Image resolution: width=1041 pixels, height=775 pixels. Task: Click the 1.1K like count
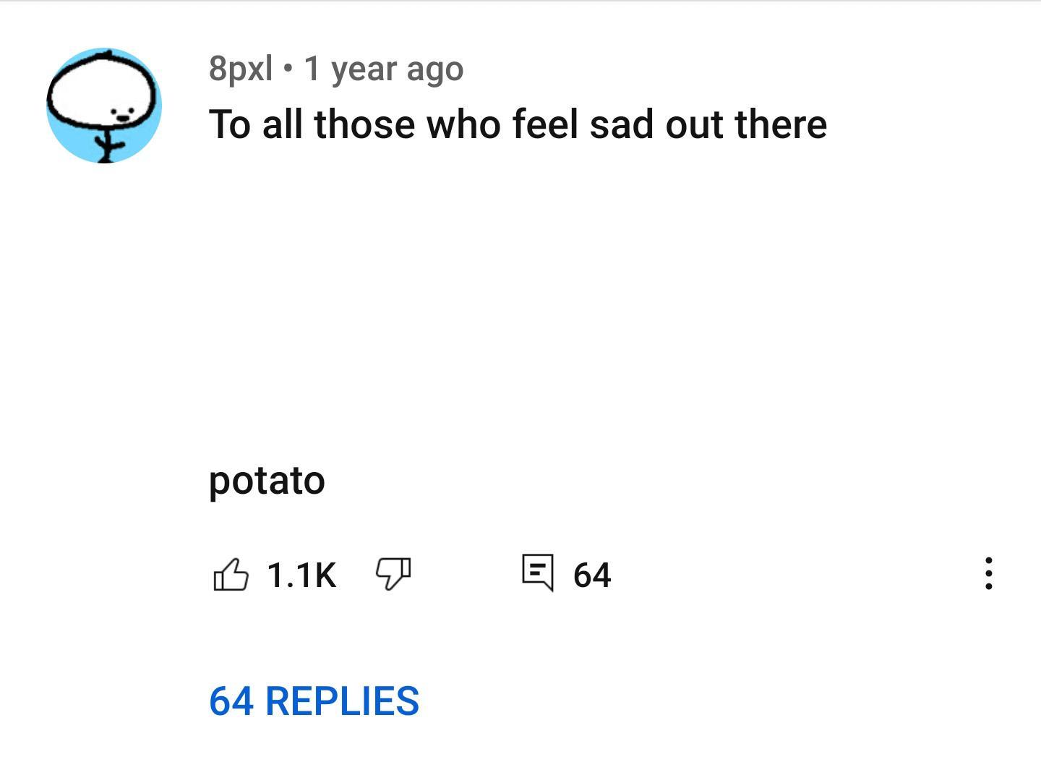pos(301,575)
